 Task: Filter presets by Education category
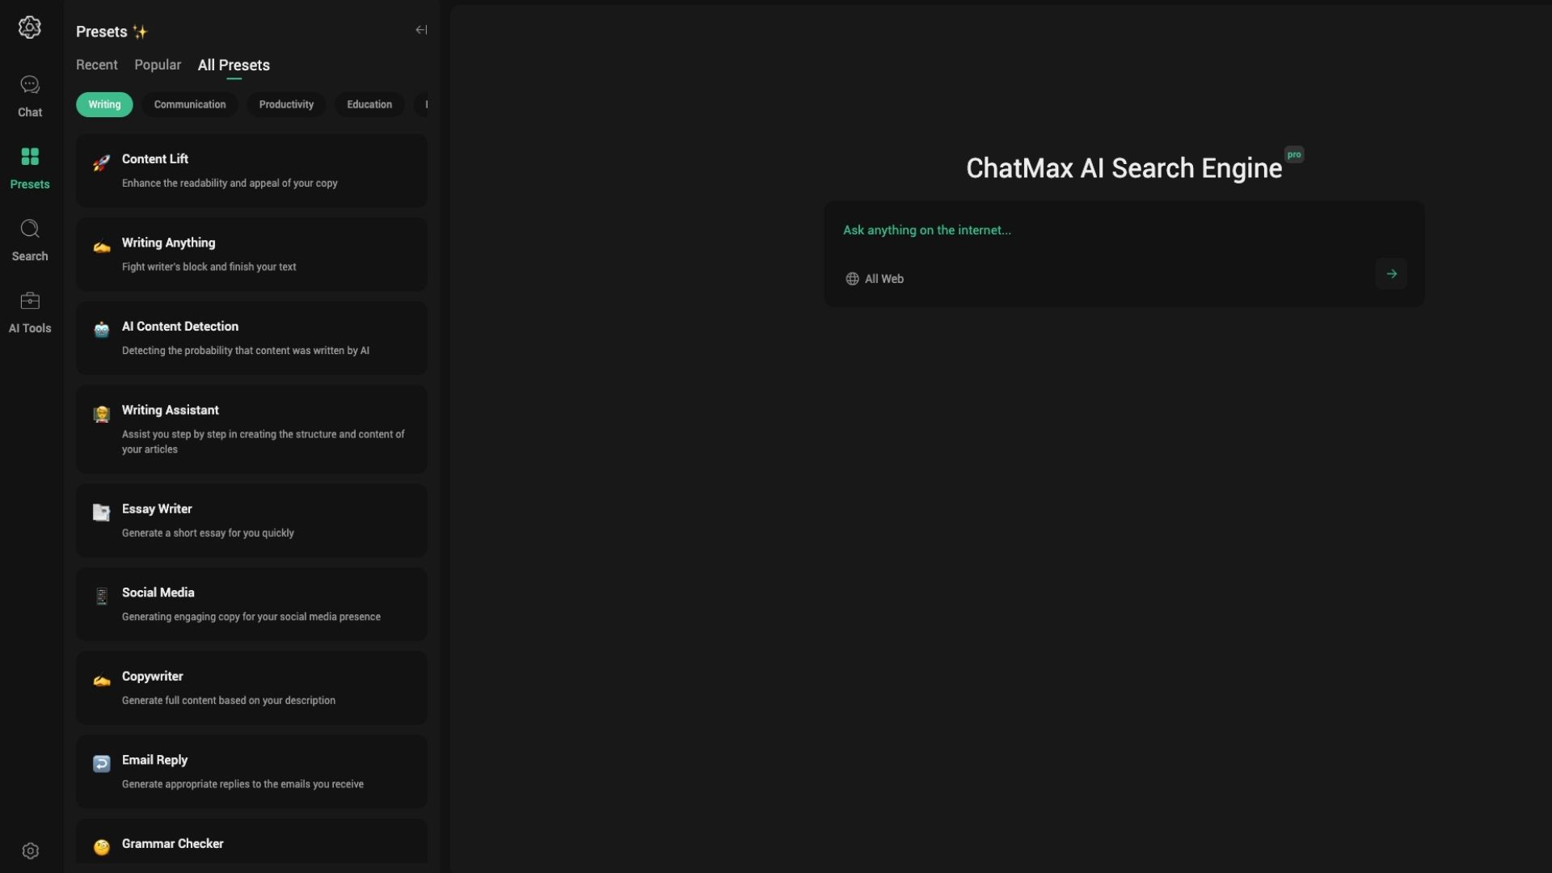click(369, 104)
